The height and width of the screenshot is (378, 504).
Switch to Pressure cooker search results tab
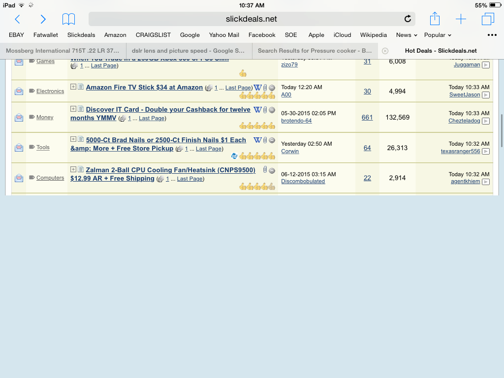click(x=315, y=51)
